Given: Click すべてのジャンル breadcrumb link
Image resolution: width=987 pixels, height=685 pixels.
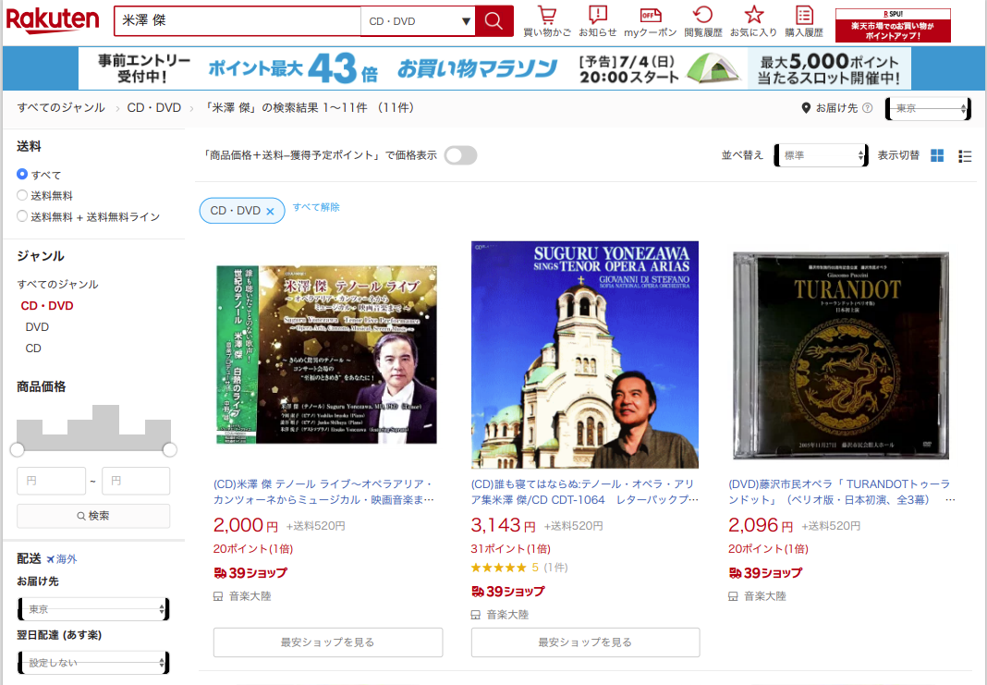Looking at the screenshot, I should pyautogui.click(x=61, y=108).
